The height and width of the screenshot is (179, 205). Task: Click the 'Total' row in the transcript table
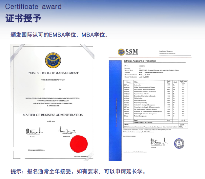(x=156, y=120)
